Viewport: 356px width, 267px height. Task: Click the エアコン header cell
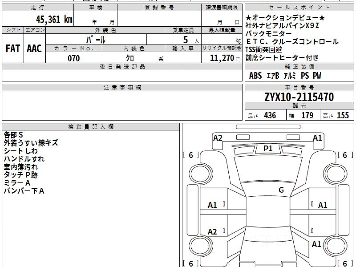pyautogui.click(x=35, y=30)
